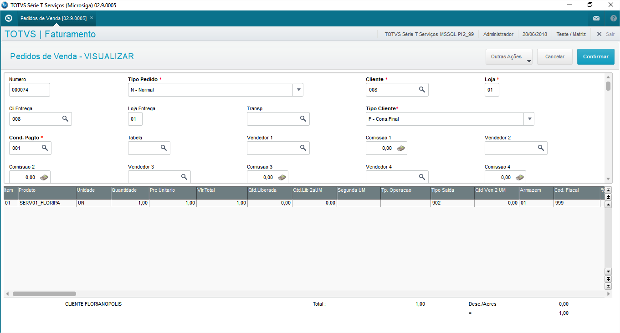Click the form scroll-down arrow
This screenshot has width=620, height=333.
[x=608, y=179]
